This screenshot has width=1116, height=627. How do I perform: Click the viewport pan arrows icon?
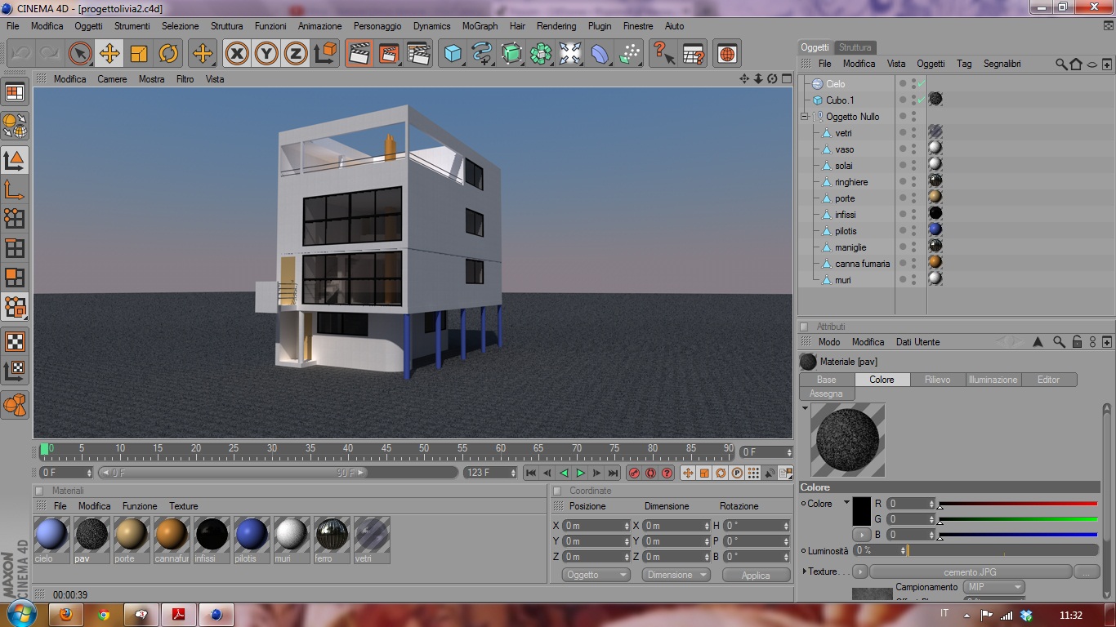[744, 79]
